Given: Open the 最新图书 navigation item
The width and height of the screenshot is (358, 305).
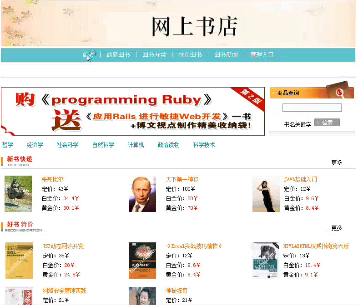Looking at the screenshot, I should [118, 54].
